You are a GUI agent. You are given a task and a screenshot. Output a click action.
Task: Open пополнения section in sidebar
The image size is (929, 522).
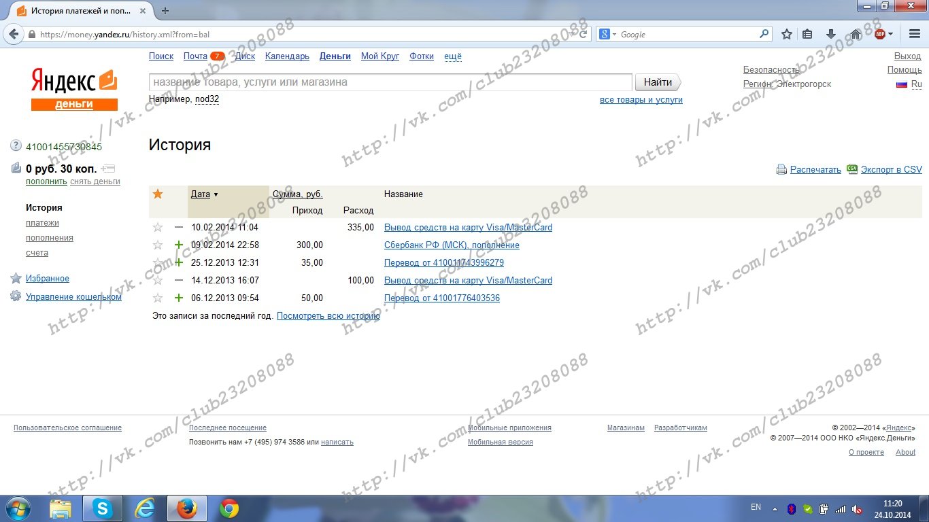50,238
